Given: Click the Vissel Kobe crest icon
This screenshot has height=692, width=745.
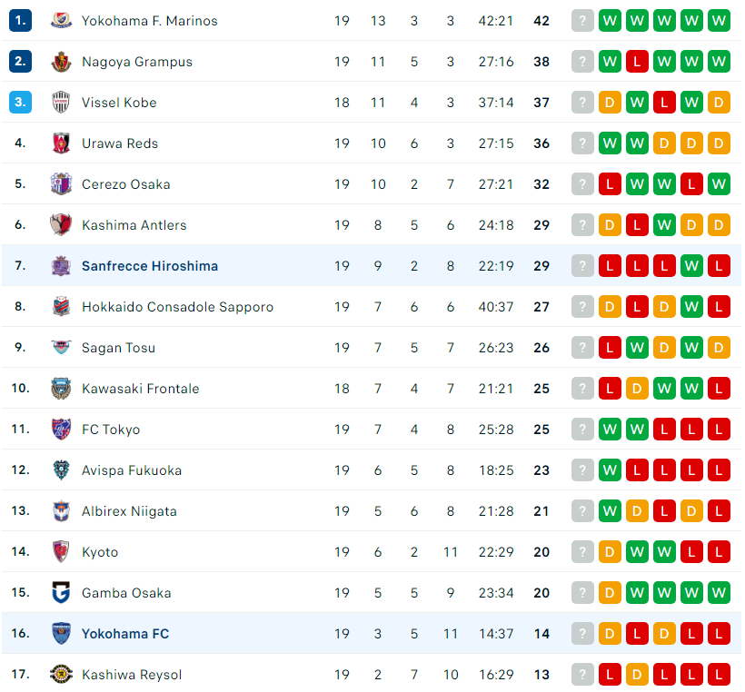Looking at the screenshot, I should point(61,102).
